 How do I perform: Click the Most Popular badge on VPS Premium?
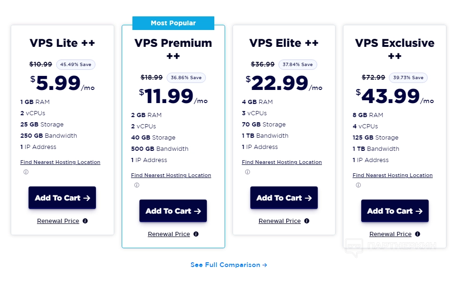[x=173, y=23]
